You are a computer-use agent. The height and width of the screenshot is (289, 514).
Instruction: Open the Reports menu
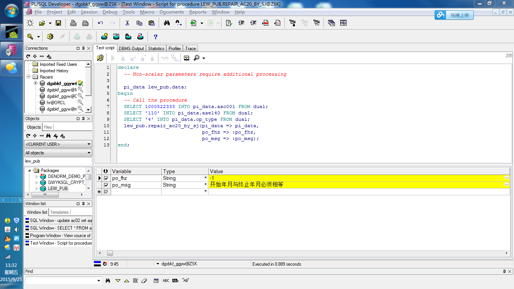pyautogui.click(x=198, y=12)
